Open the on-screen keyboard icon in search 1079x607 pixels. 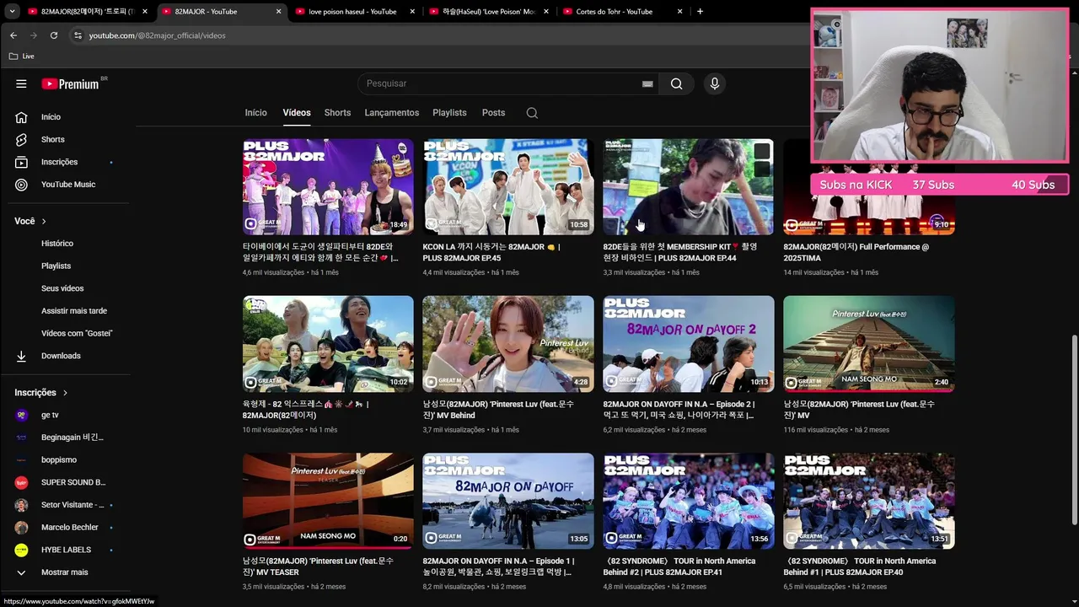coord(647,83)
